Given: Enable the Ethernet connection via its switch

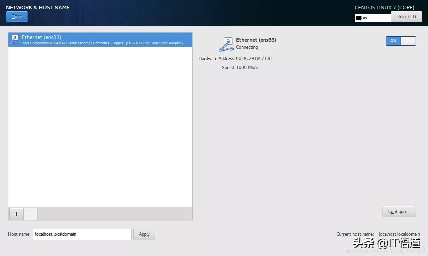Looking at the screenshot, I should [x=401, y=41].
